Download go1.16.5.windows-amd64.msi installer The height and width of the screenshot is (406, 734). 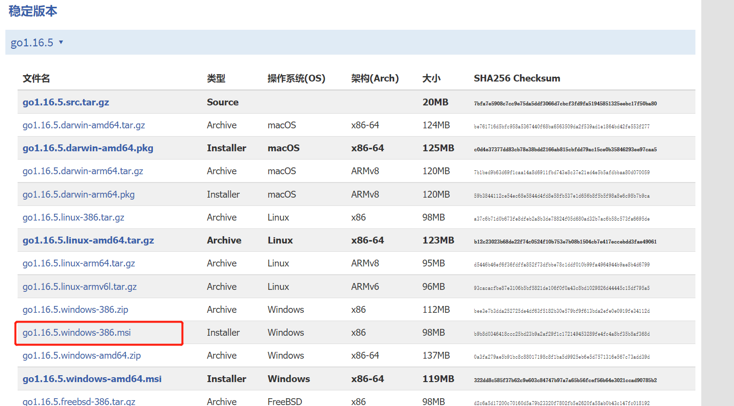92,379
